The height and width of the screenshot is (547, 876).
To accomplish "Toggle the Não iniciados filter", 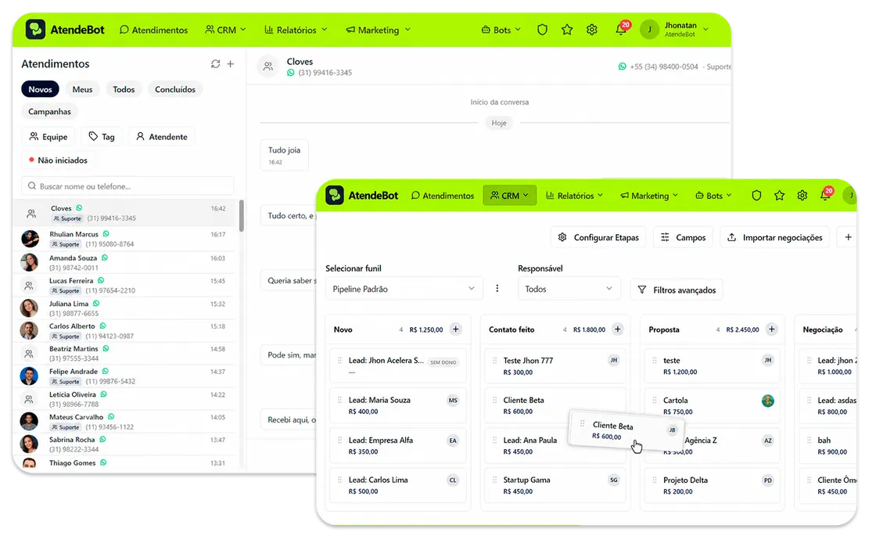I will tap(58, 160).
